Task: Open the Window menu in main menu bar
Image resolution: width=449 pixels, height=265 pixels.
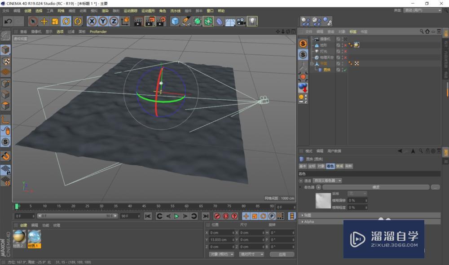Action: click(x=210, y=11)
